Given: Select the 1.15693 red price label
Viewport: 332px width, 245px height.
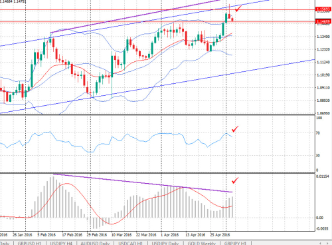Looking at the screenshot, I should tap(323, 9).
